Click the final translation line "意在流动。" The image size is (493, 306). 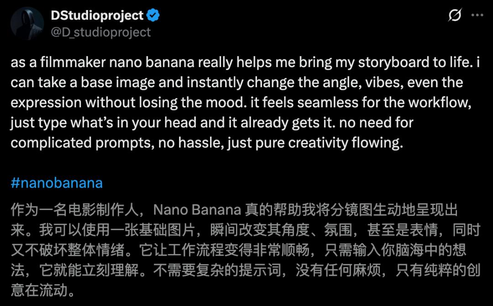(42, 290)
